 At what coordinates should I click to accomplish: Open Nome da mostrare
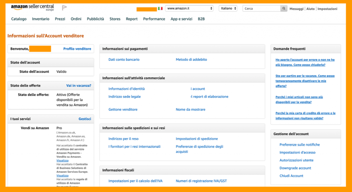click(x=190, y=109)
